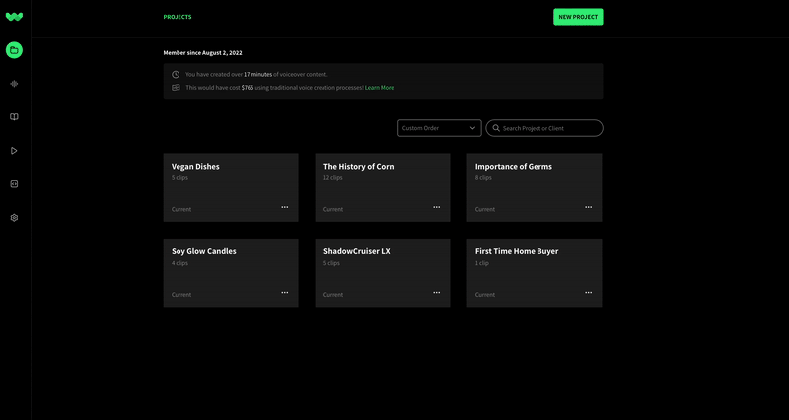
Task: Click the magnifier icon in search field
Action: click(496, 128)
